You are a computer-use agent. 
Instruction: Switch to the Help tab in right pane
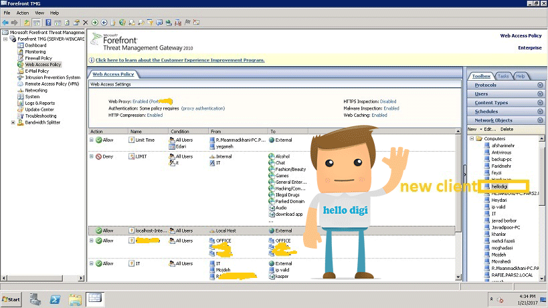pos(521,76)
